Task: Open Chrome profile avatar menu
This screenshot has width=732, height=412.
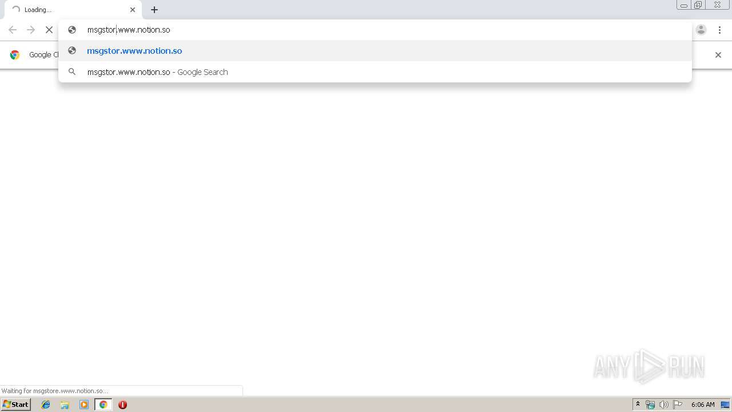Action: (x=701, y=30)
